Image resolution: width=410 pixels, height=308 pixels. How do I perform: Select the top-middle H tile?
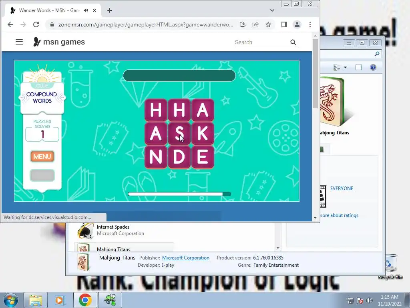tap(179, 110)
